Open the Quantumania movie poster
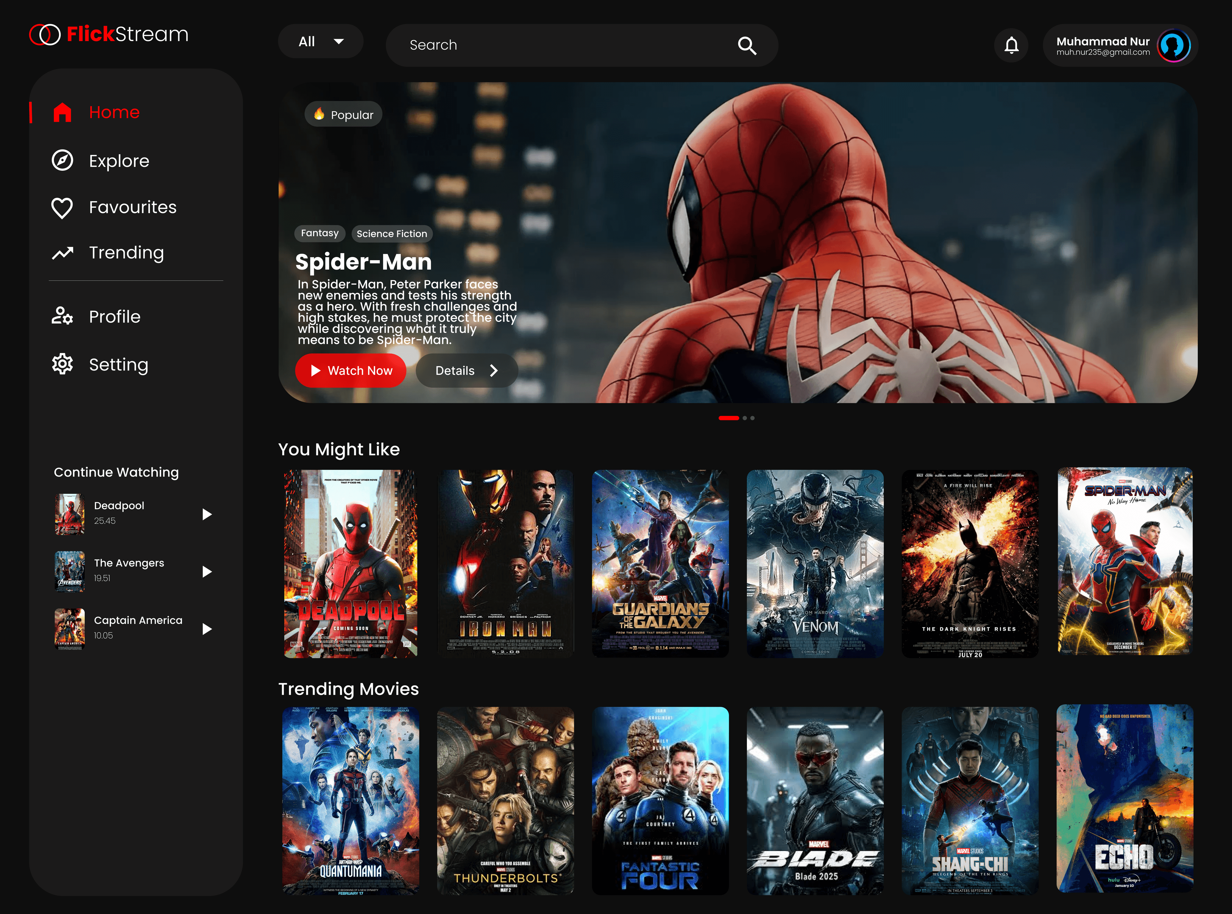1232x914 pixels. 351,801
